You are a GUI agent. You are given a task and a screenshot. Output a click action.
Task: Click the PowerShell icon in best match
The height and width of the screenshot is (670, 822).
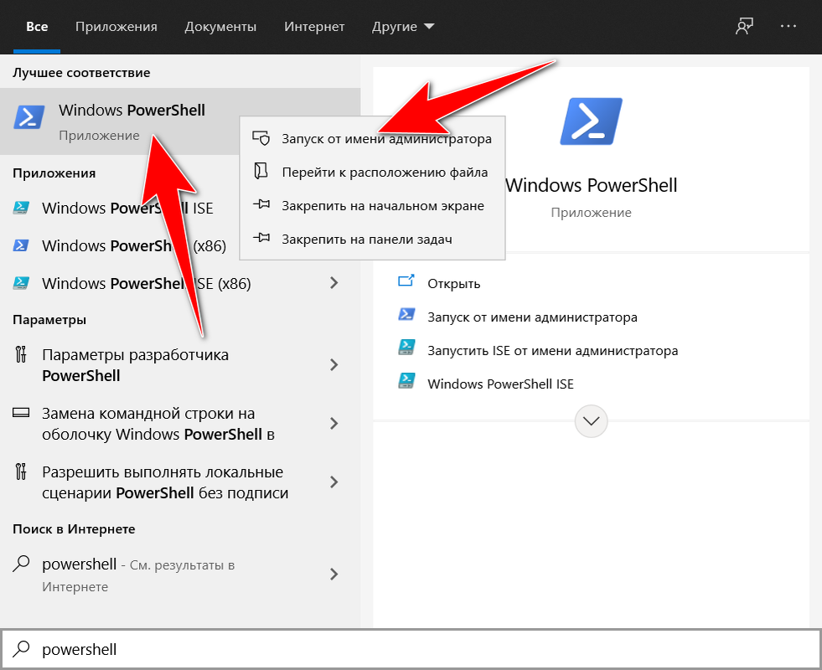28,116
